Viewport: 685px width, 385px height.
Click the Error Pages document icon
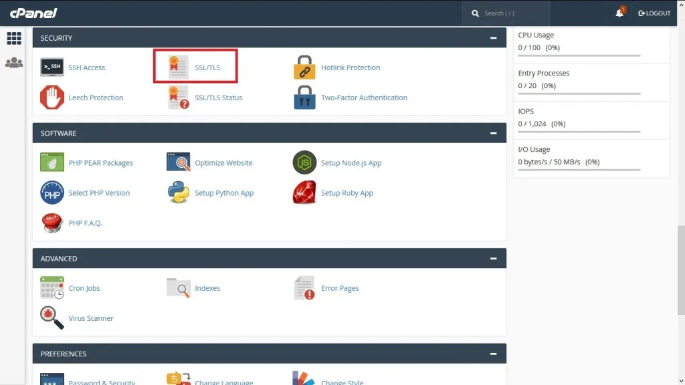tap(304, 287)
